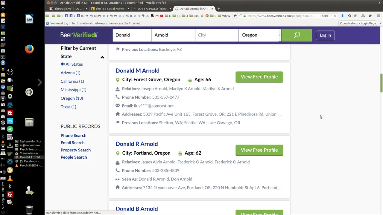
Task: Filter results by California (1)
Action: click(72, 81)
